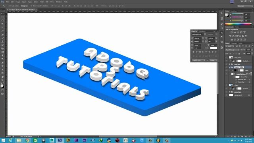Screen dimensions: 254x143
Task: Select the Eyedropper tool
Action: [2, 31]
